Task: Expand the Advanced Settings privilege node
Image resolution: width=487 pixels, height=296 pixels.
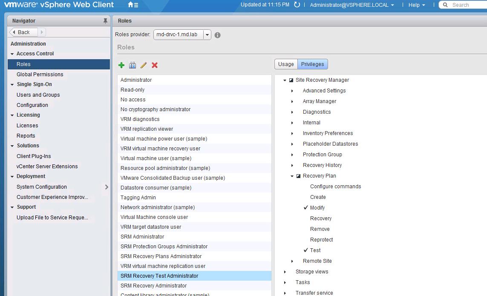Action: pos(292,91)
